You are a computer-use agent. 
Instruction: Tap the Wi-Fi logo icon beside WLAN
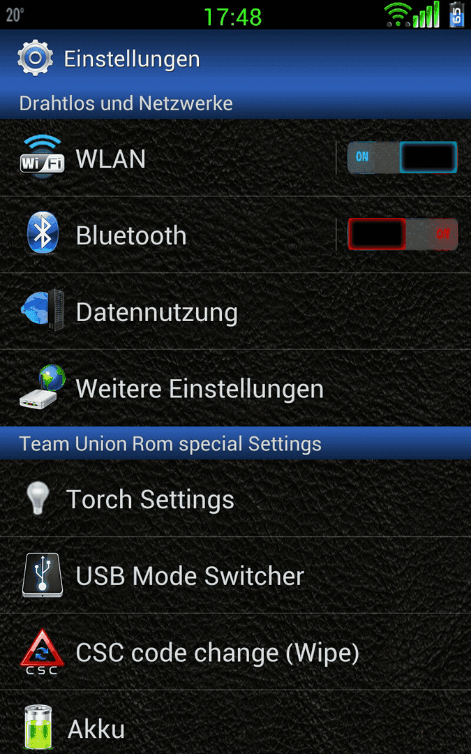pos(42,157)
